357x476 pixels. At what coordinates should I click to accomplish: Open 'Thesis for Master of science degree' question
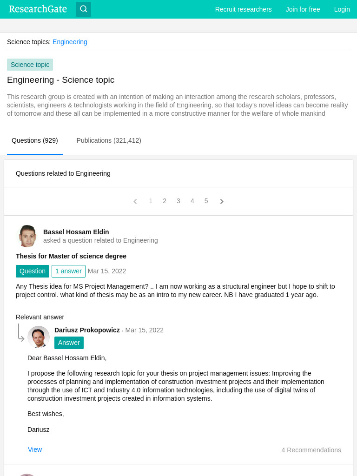tap(71, 256)
